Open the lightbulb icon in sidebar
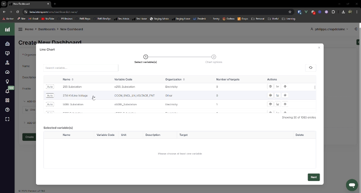 tap(7, 82)
